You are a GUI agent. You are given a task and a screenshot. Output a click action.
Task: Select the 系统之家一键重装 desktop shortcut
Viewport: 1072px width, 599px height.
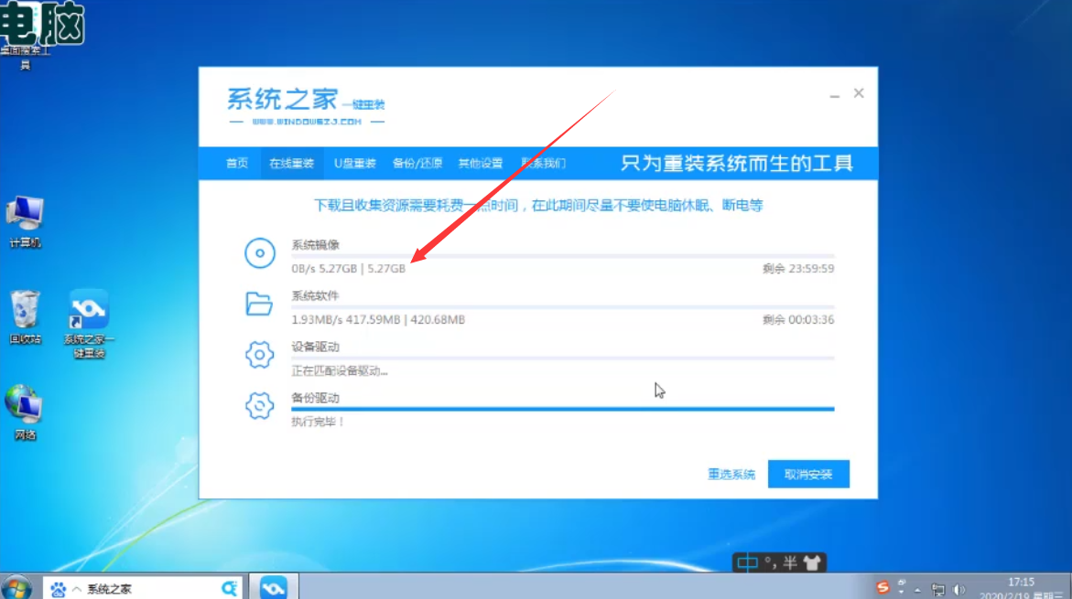(89, 324)
